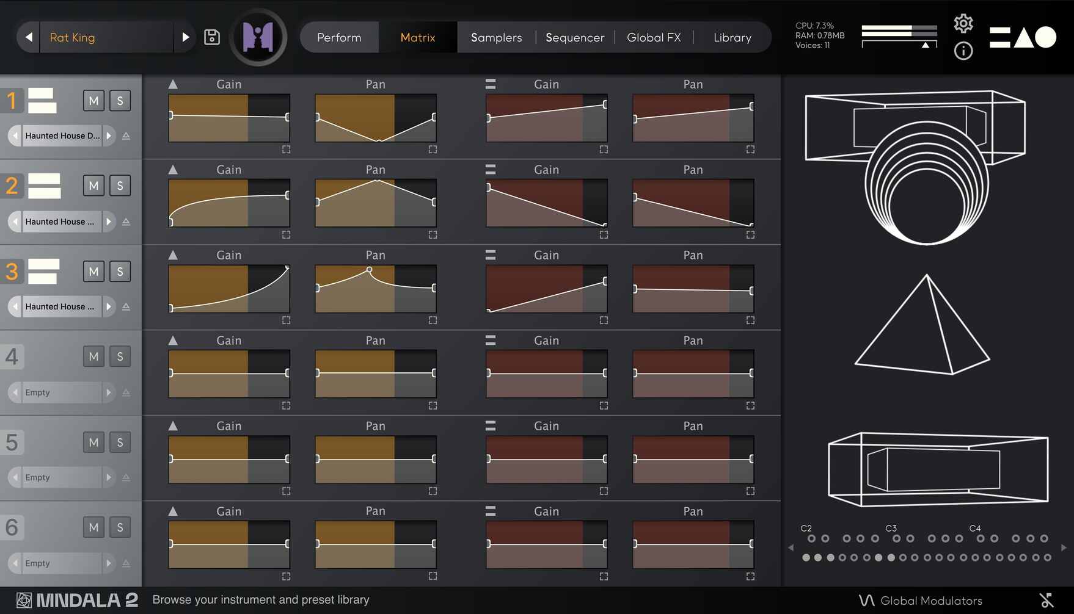Expand sampler 1's Gain curve editor icon
Screen dimensions: 1074x614
coord(285,149)
